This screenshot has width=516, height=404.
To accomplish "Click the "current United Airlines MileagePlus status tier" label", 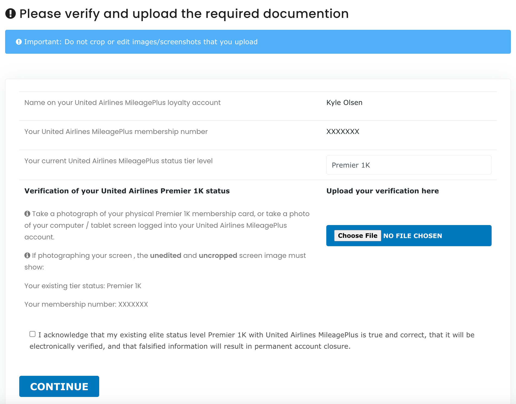I will [118, 161].
